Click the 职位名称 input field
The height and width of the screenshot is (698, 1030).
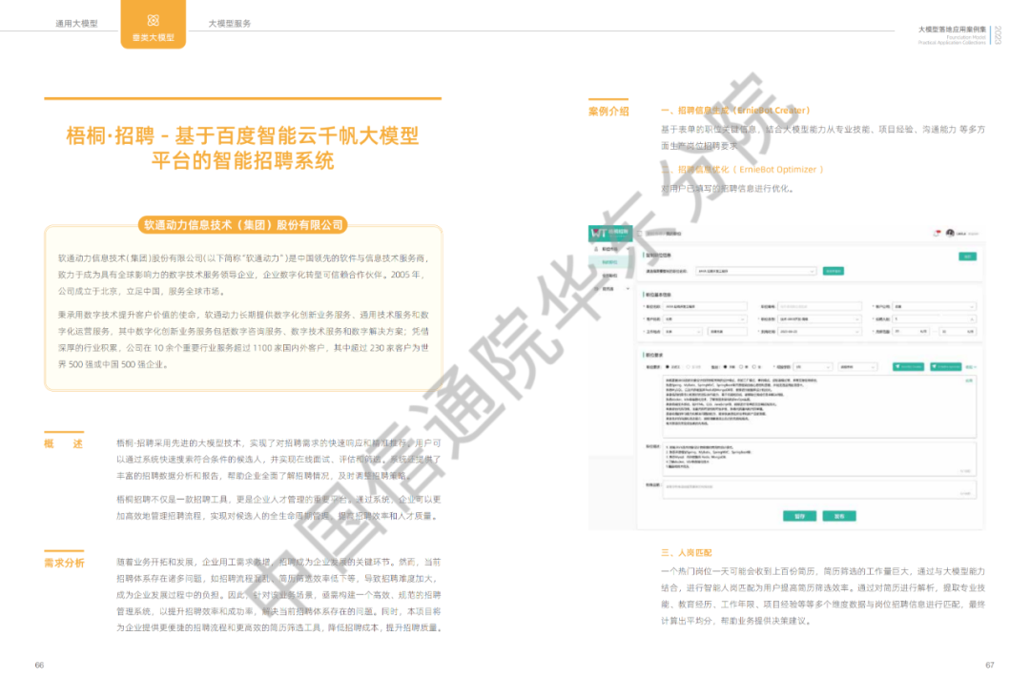pyautogui.click(x=705, y=307)
